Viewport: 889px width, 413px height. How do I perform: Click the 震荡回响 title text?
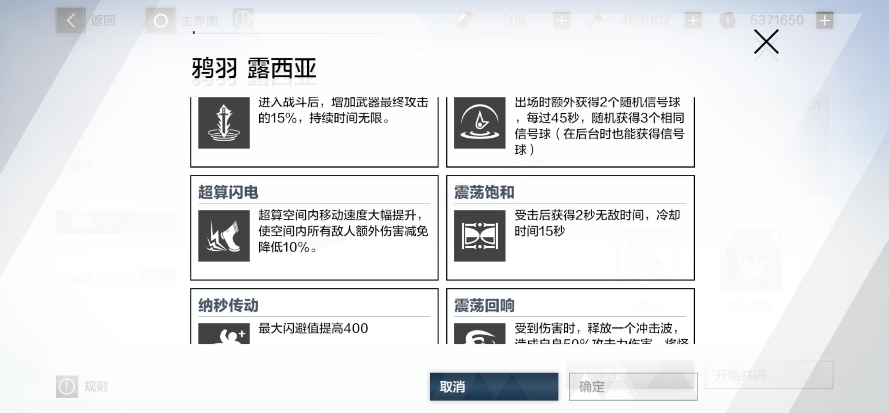coord(484,305)
